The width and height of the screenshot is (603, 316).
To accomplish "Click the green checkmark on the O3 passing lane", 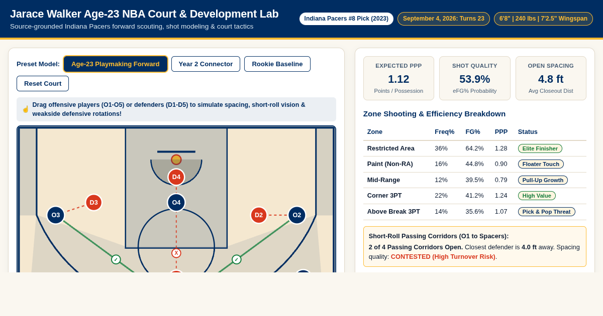I will tap(116, 259).
